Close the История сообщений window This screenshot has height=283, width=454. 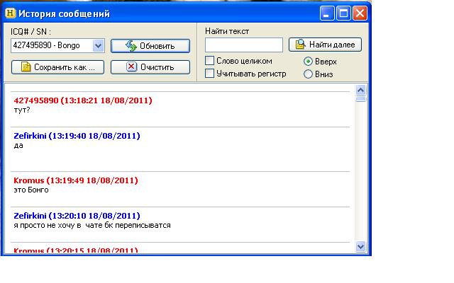(x=360, y=13)
